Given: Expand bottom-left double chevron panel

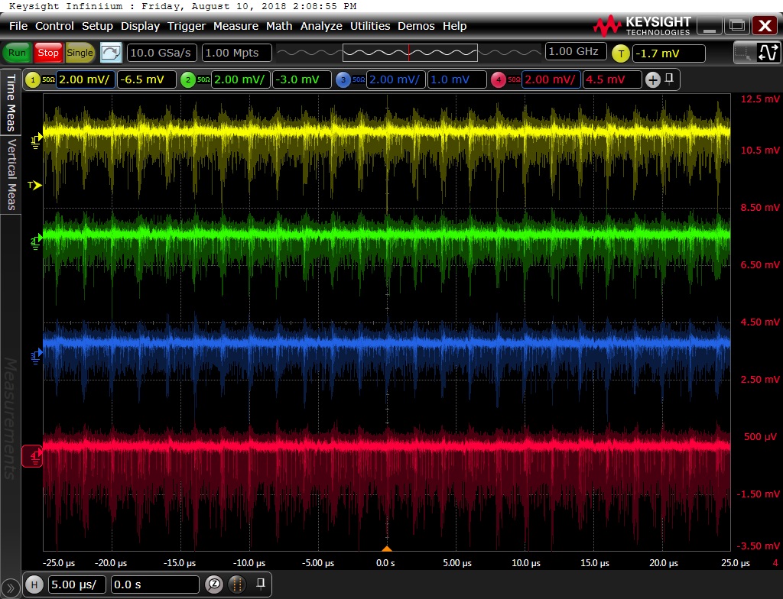Looking at the screenshot, I should [x=10, y=588].
